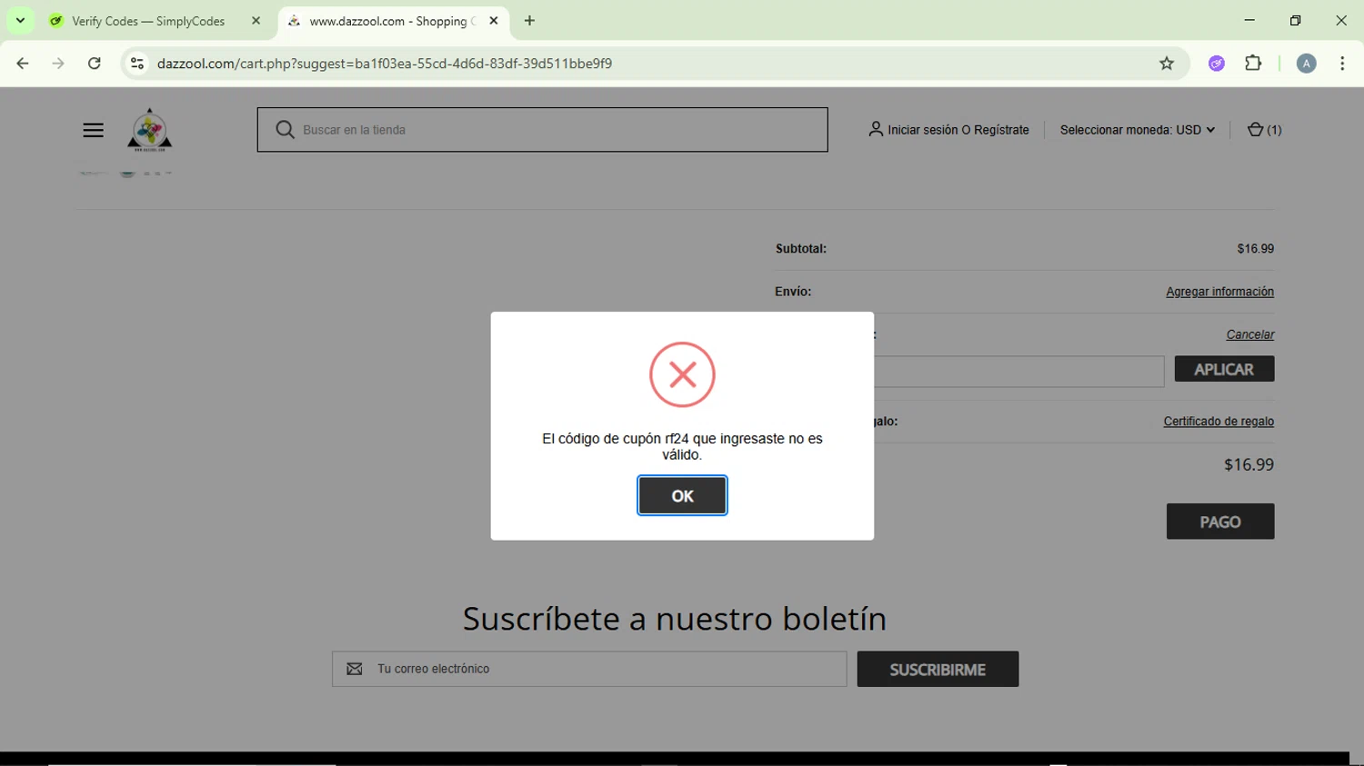Click the SUSCRIBIRME button

938,669
